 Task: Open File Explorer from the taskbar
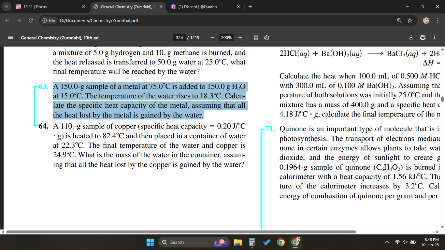click(x=237, y=242)
